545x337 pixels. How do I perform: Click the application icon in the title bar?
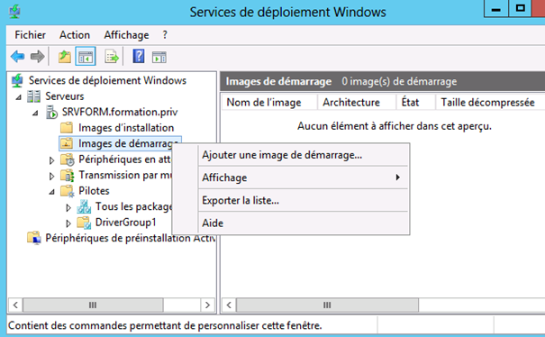click(x=14, y=13)
